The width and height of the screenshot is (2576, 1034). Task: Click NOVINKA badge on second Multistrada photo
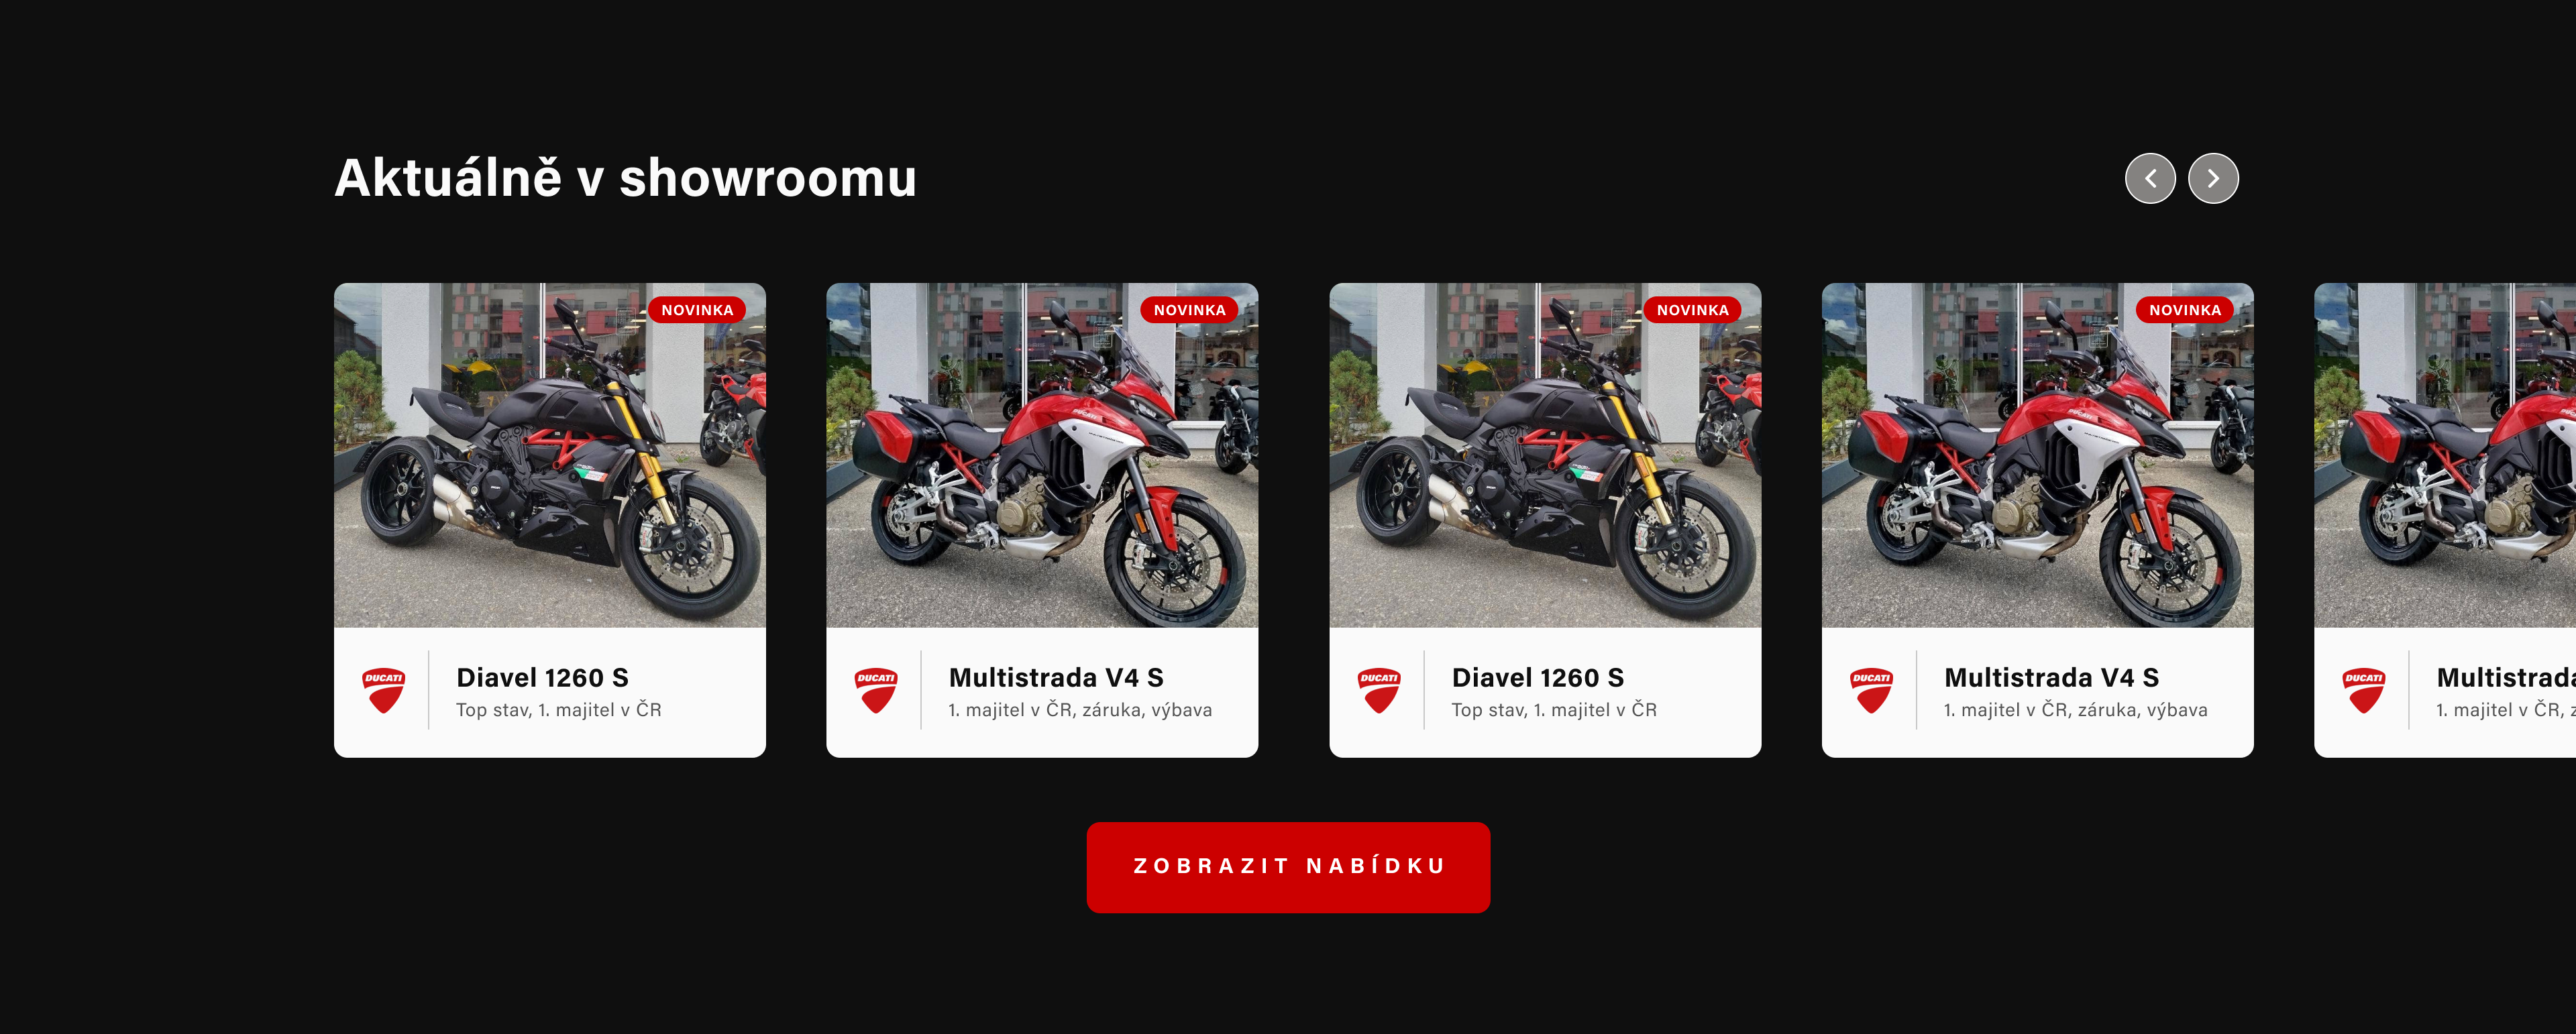tap(2185, 310)
